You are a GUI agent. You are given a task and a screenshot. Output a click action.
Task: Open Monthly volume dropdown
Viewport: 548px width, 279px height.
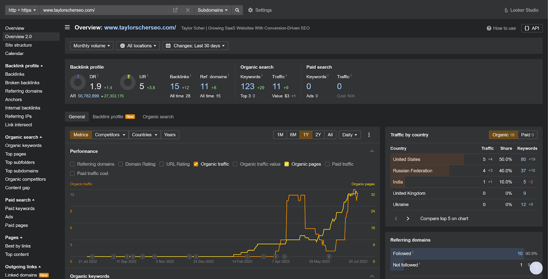91,45
